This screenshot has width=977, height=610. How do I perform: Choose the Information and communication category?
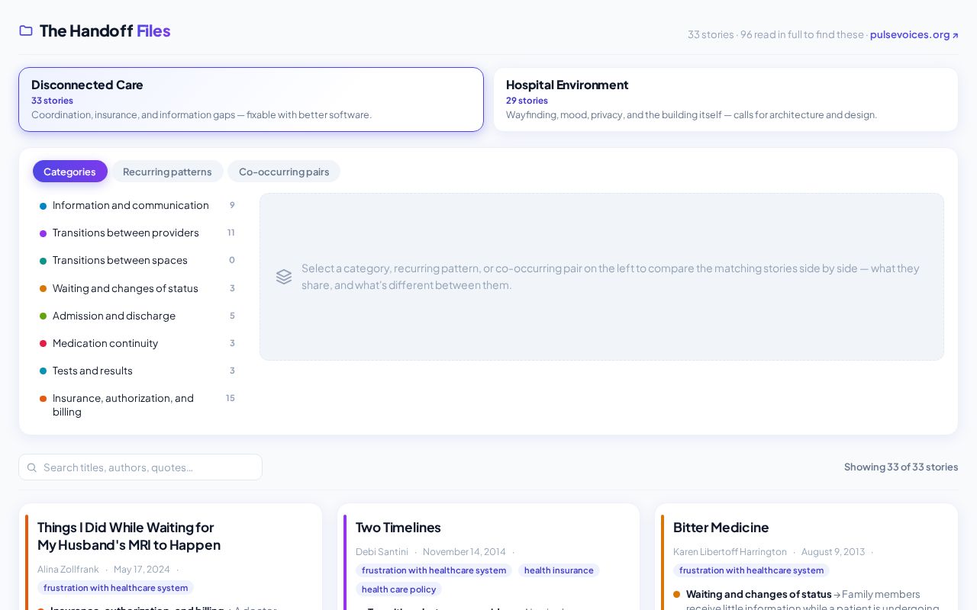pos(137,205)
